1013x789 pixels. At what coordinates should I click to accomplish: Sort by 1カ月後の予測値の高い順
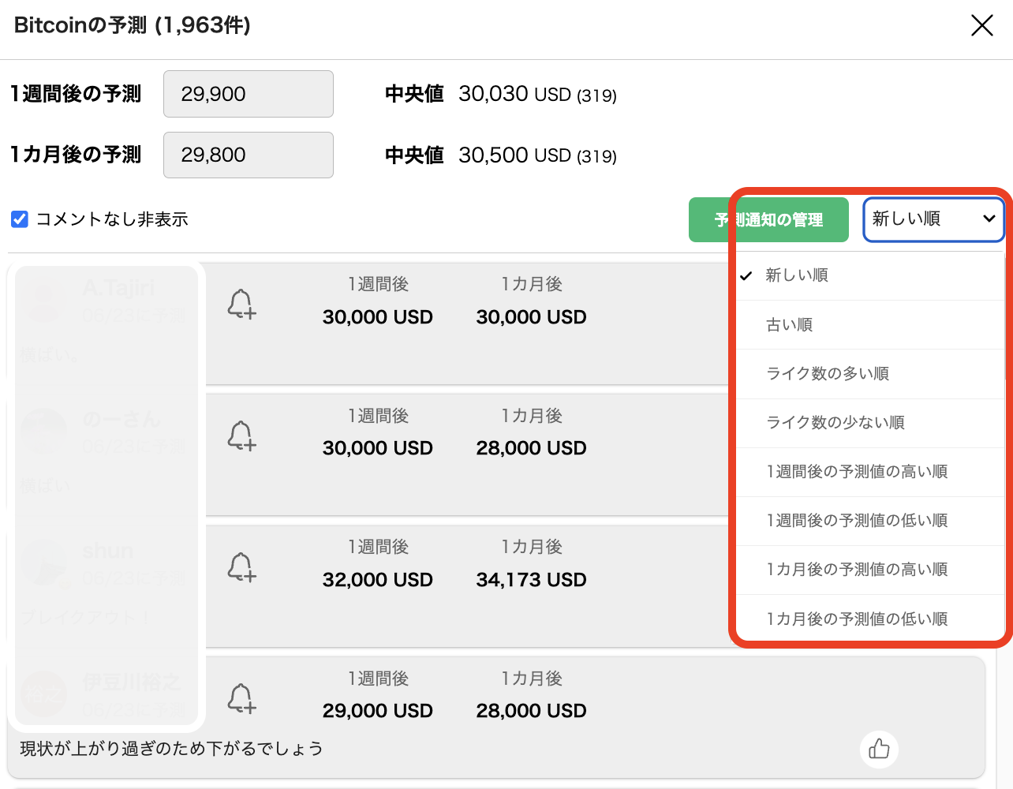pos(871,570)
